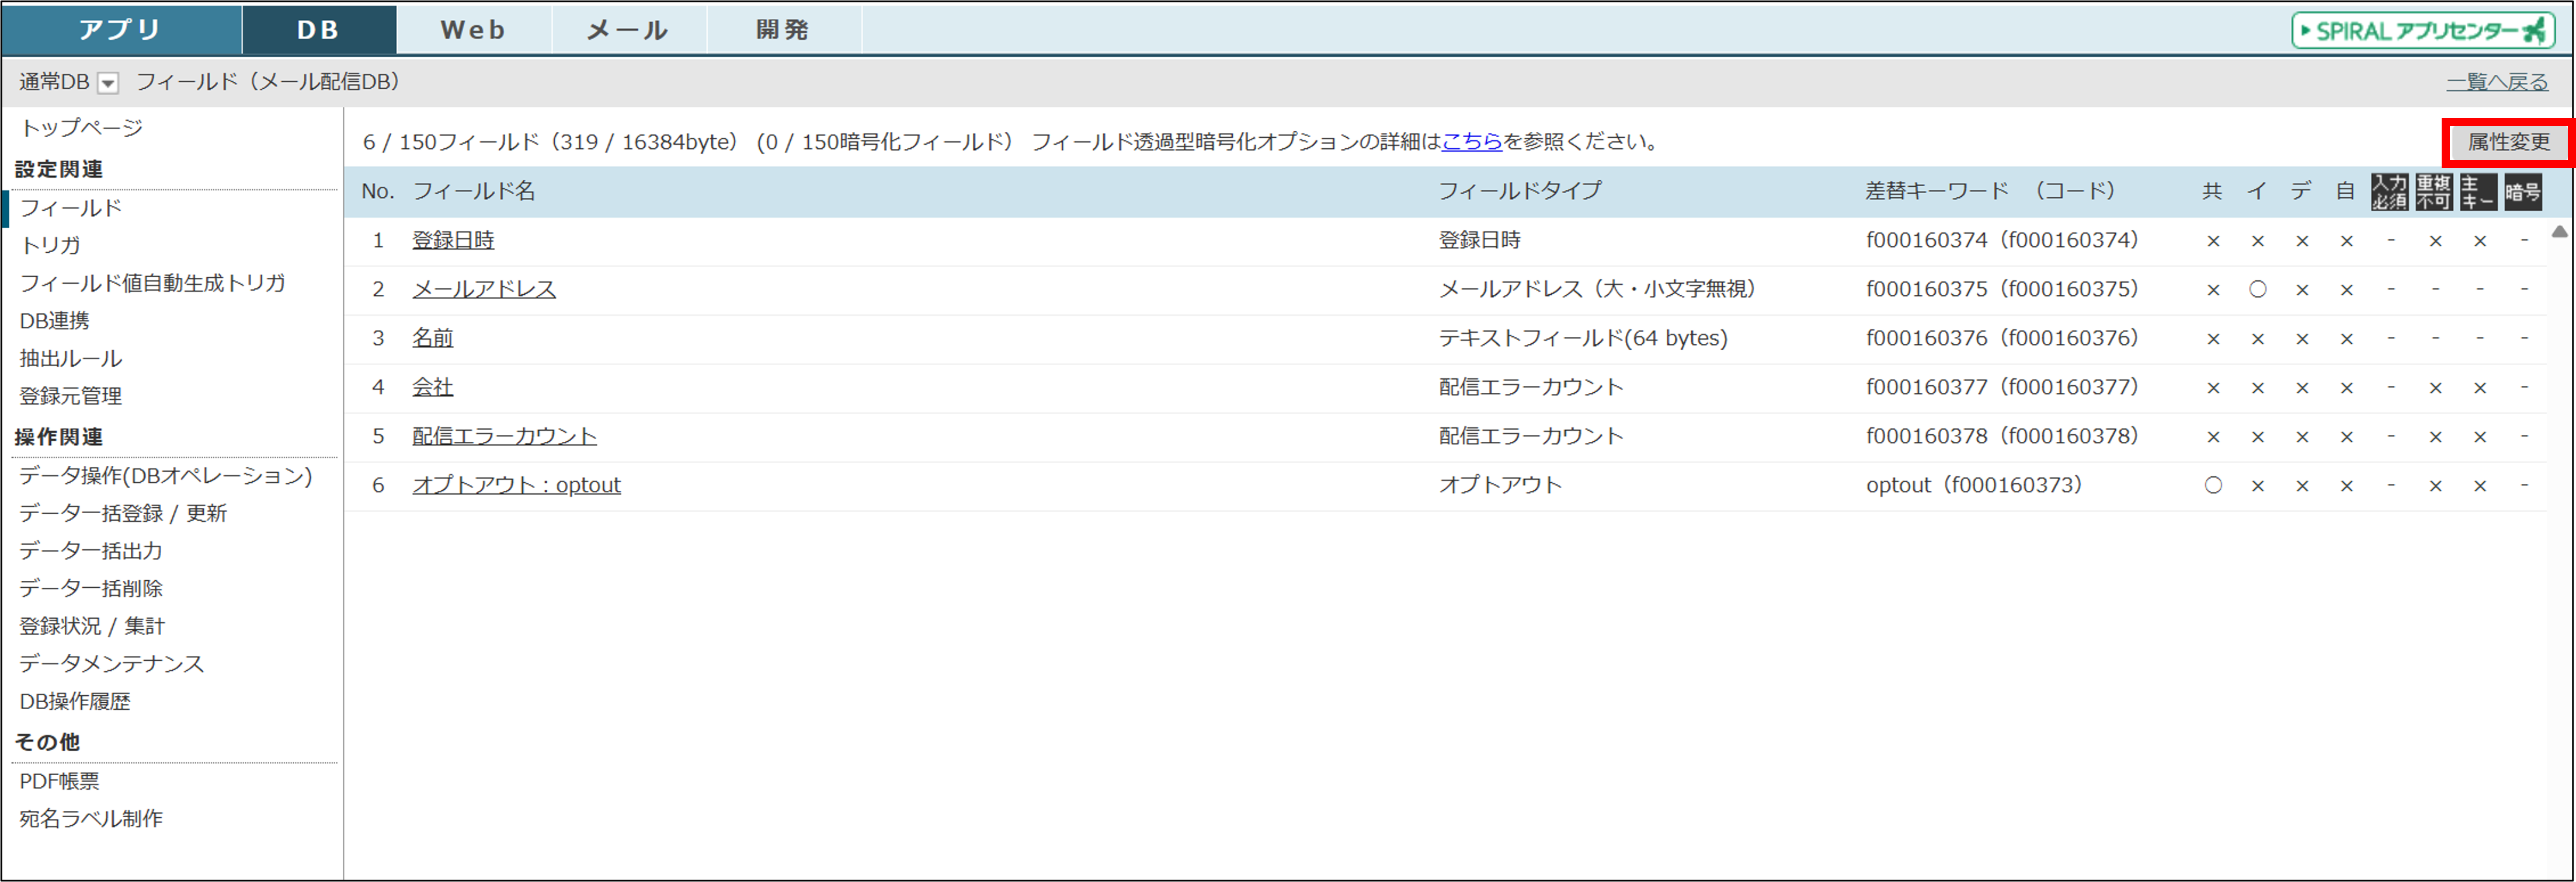Image resolution: width=2576 pixels, height=882 pixels.
Task: Click the 暗号 column header icon
Action: pos(2522,191)
